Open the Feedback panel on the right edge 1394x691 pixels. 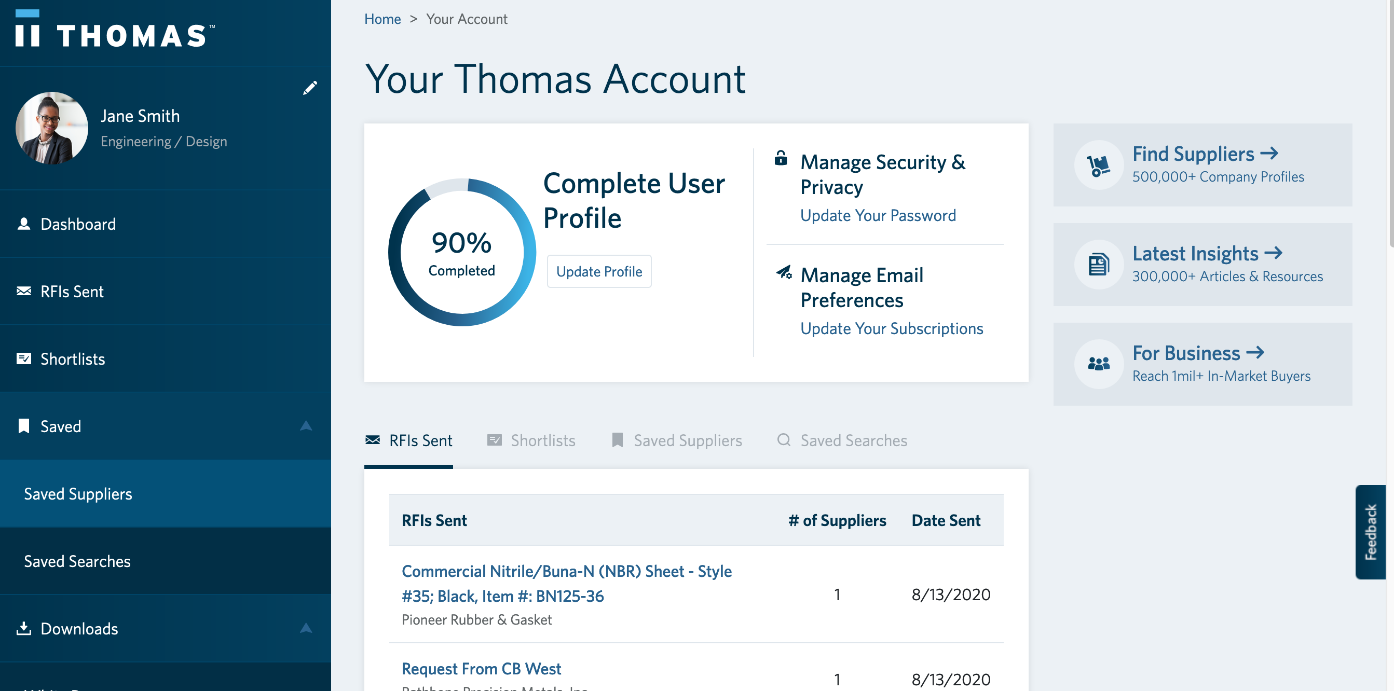1371,532
